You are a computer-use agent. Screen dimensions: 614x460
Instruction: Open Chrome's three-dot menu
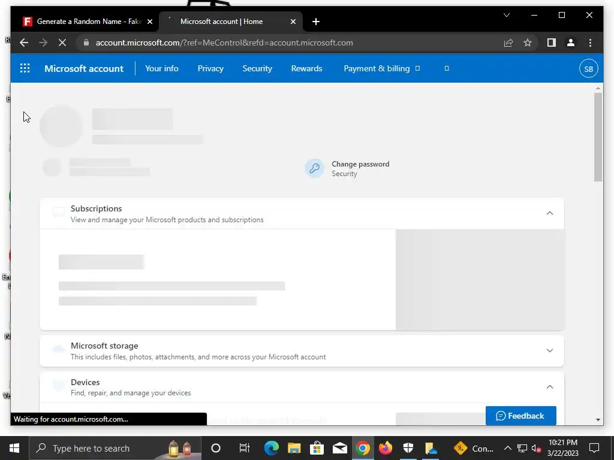590,43
